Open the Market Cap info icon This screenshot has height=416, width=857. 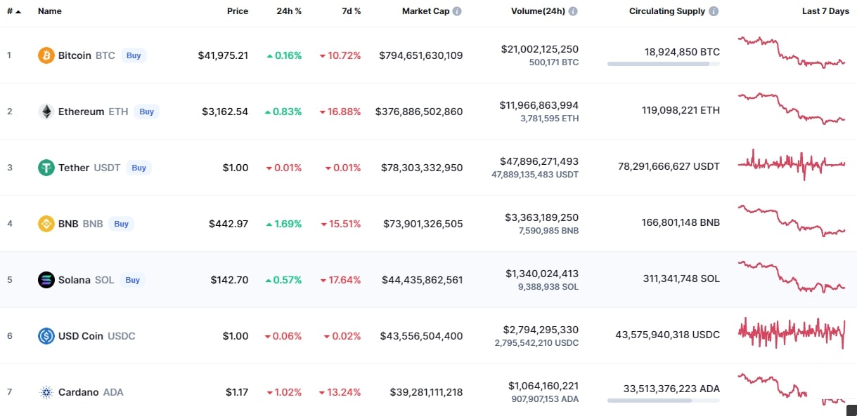pos(457,11)
